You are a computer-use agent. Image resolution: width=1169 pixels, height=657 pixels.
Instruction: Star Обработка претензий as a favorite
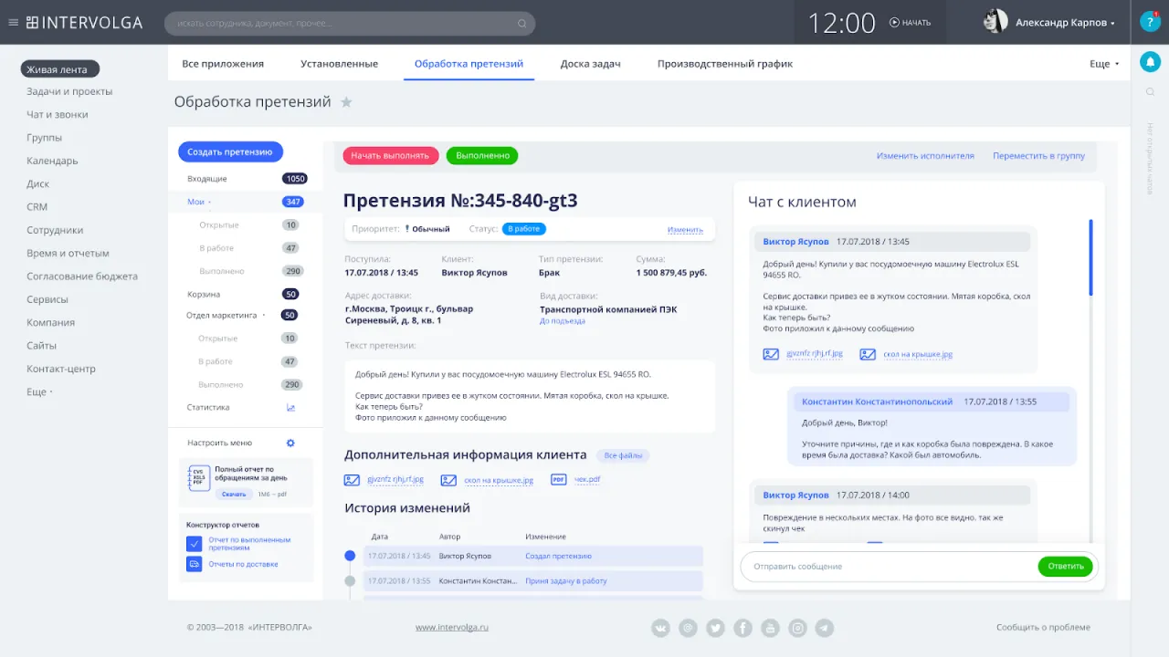(346, 102)
